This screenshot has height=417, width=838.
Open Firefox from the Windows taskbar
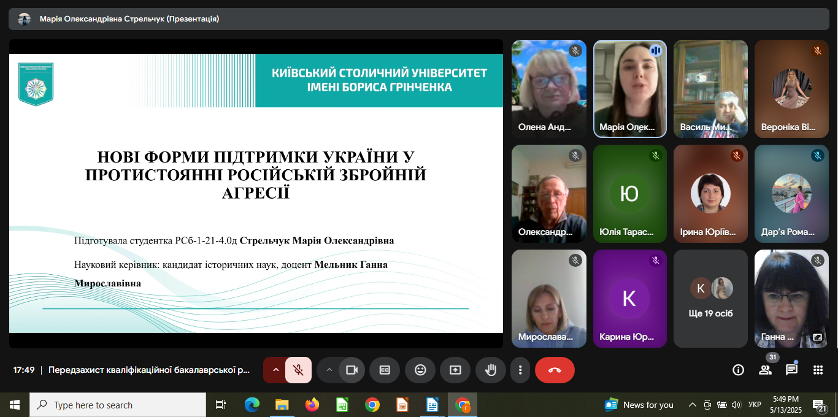[312, 405]
